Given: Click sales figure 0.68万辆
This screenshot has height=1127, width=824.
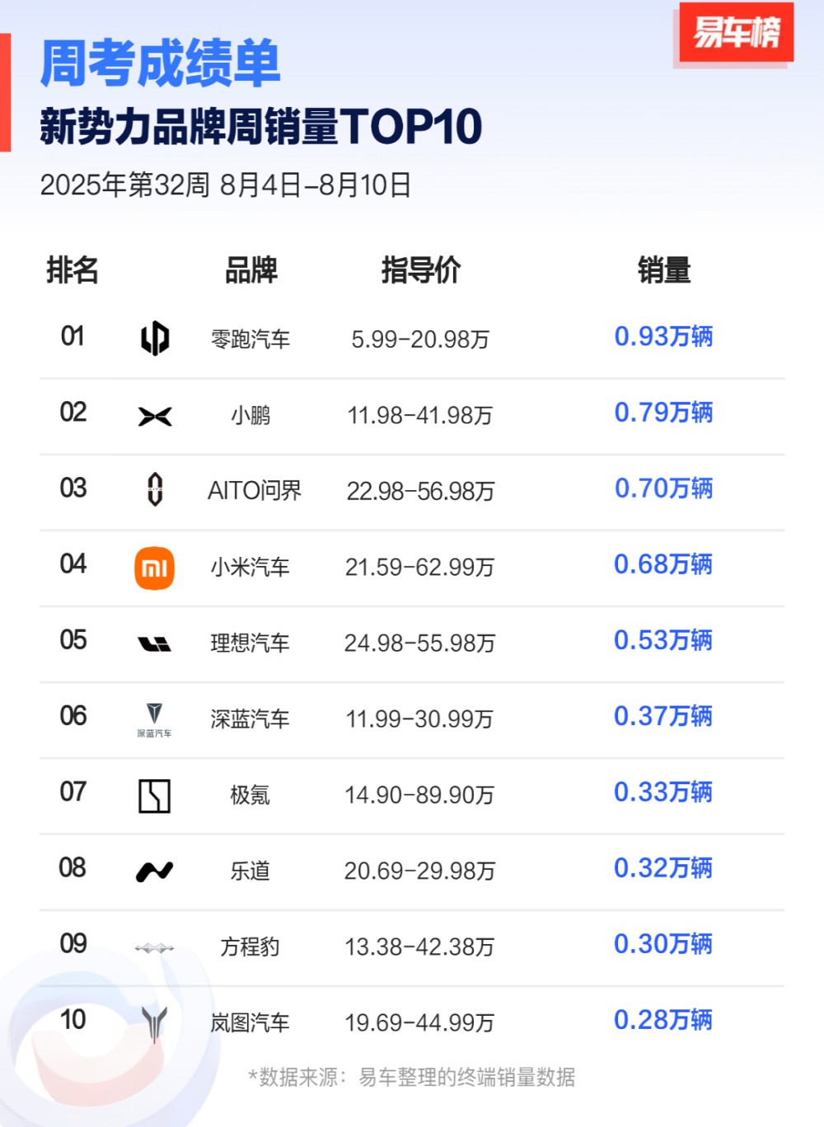Looking at the screenshot, I should [663, 564].
